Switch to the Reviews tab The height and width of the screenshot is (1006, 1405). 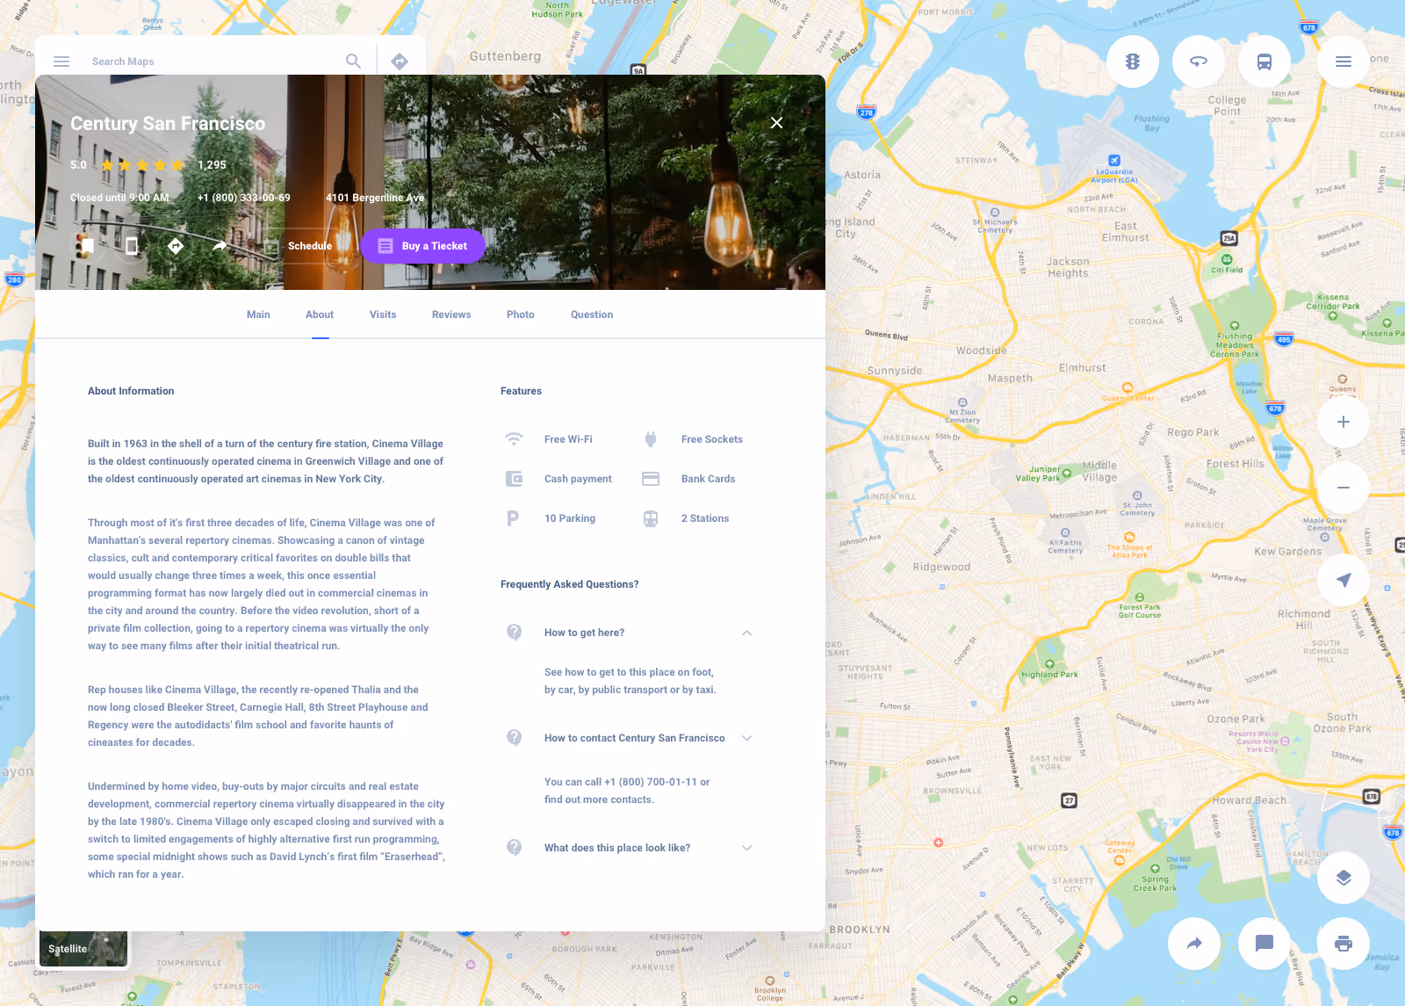coord(450,314)
